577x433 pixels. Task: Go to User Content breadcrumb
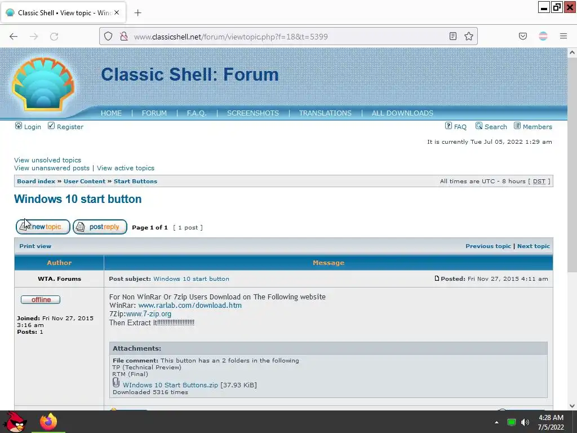pyautogui.click(x=85, y=181)
